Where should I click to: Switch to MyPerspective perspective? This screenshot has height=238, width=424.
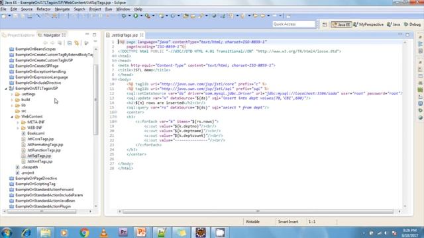pyautogui.click(x=368, y=24)
